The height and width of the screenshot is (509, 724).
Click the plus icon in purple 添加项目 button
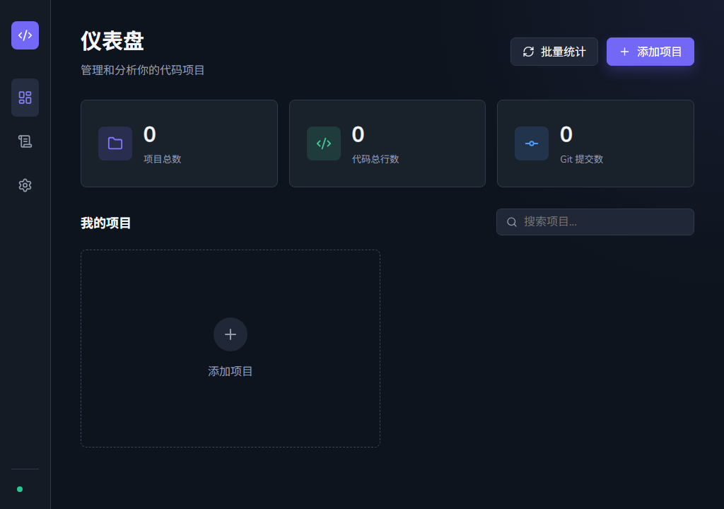[624, 52]
